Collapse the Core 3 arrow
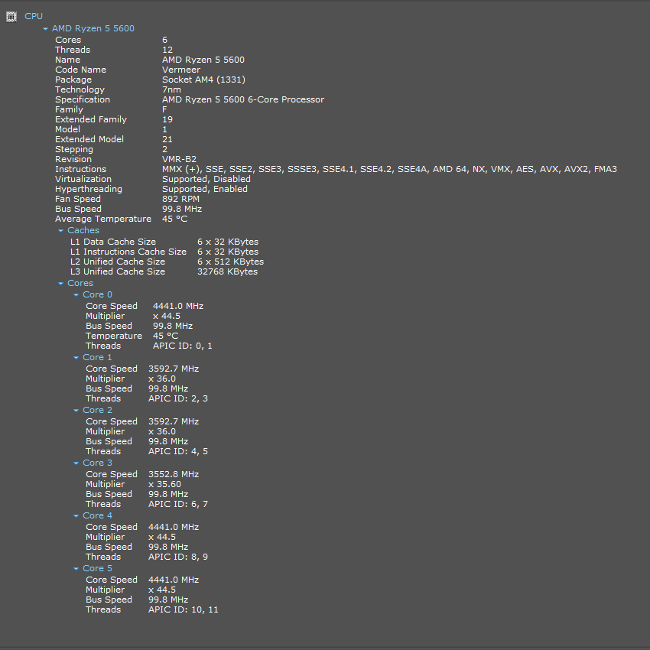This screenshot has width=650, height=650. [76, 463]
